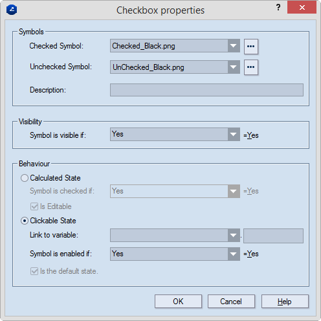Confirm with the OK button
This screenshot has width=321, height=321.
(x=178, y=301)
